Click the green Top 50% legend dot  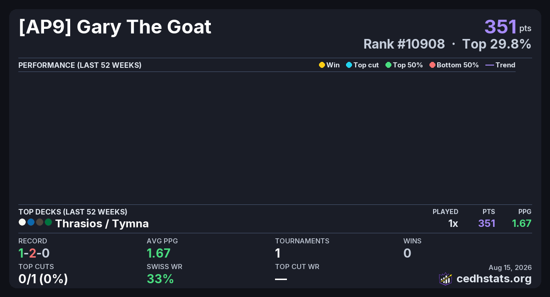388,65
